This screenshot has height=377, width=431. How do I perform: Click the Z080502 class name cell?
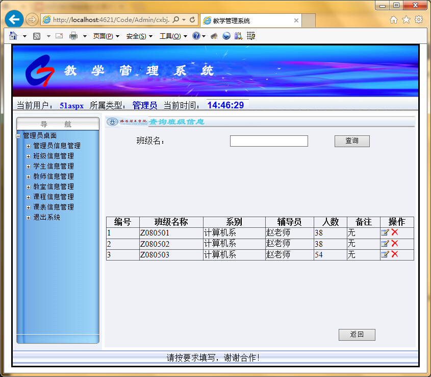(171, 244)
